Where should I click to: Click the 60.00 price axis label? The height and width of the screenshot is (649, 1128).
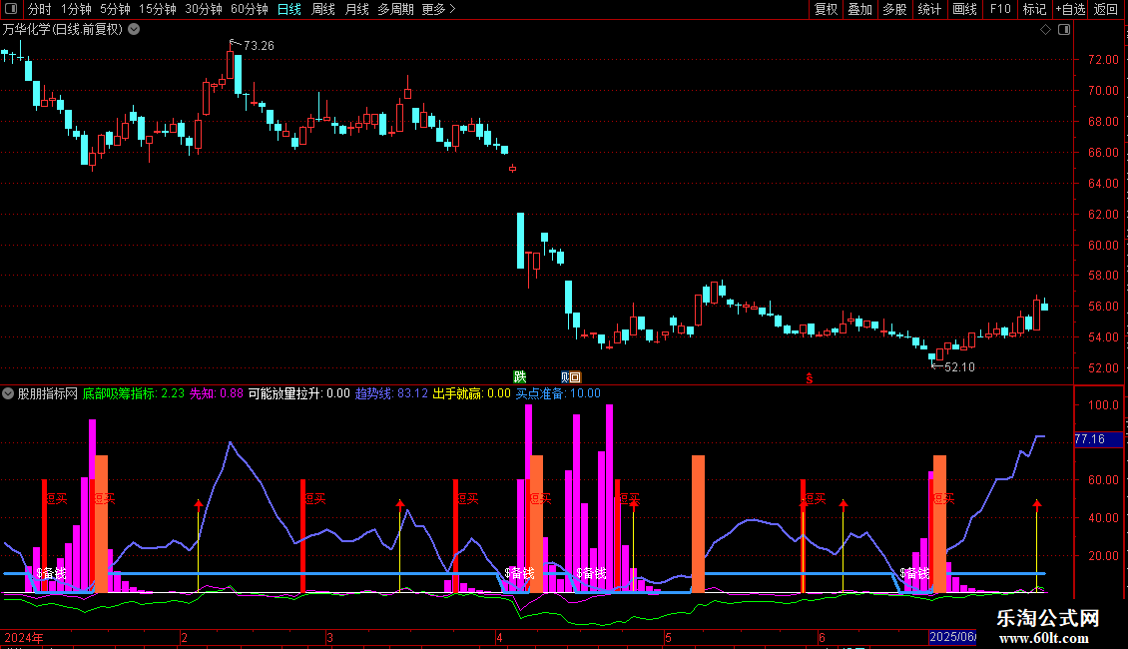click(1103, 246)
